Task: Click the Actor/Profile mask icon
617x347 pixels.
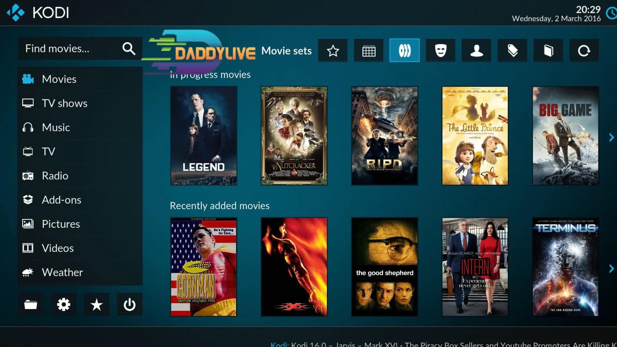Action: click(441, 50)
